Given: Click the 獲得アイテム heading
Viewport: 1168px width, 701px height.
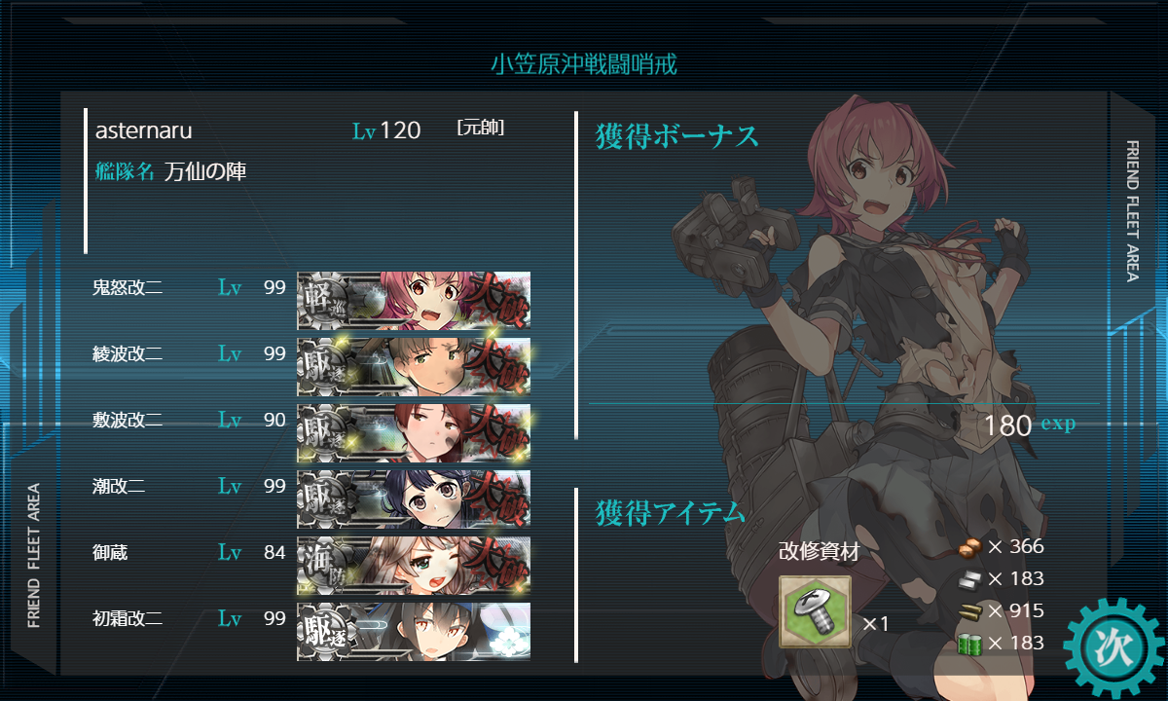Looking at the screenshot, I should click(x=671, y=512).
